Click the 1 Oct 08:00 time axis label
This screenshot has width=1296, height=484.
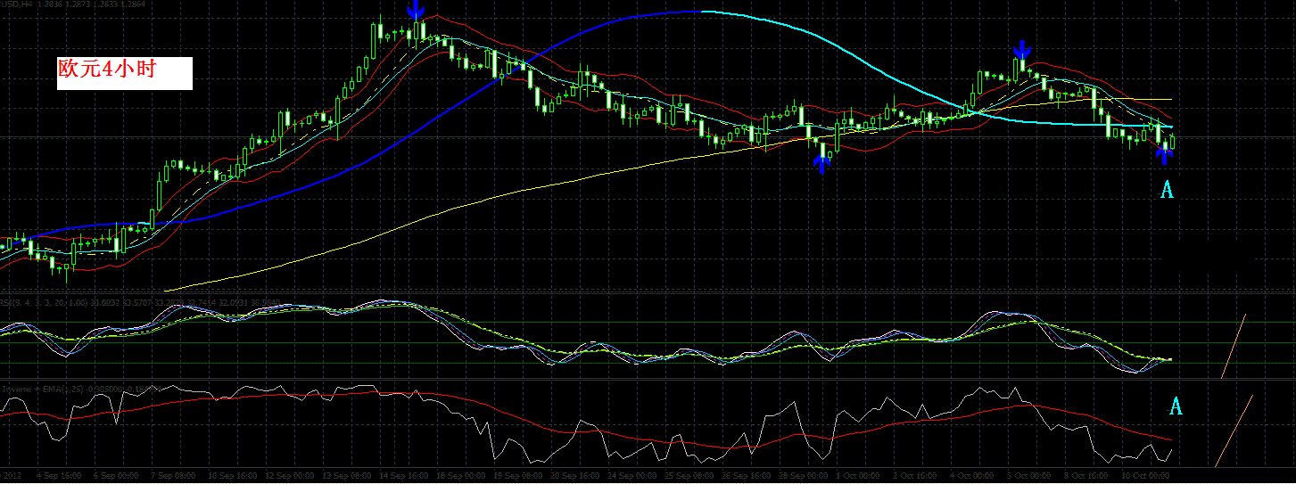[x=858, y=475]
